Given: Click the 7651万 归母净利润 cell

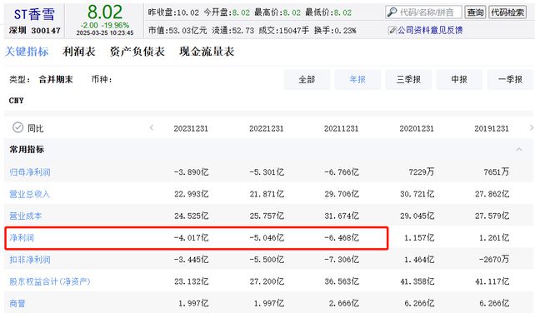Looking at the screenshot, I should pos(497,172).
